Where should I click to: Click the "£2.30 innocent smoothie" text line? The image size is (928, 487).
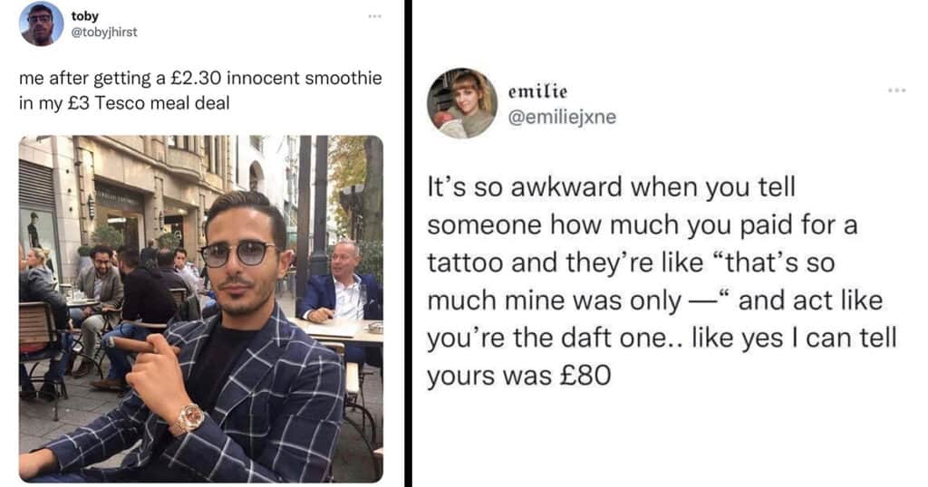tap(200, 78)
